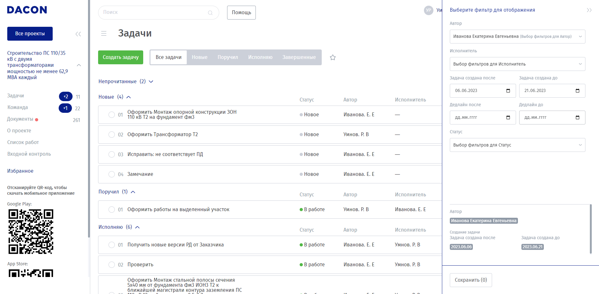Close the filter panel with double-arrow icon
599x294 pixels.
click(x=589, y=10)
